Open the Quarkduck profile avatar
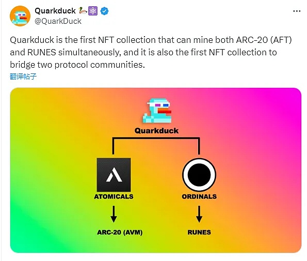 pos(20,16)
